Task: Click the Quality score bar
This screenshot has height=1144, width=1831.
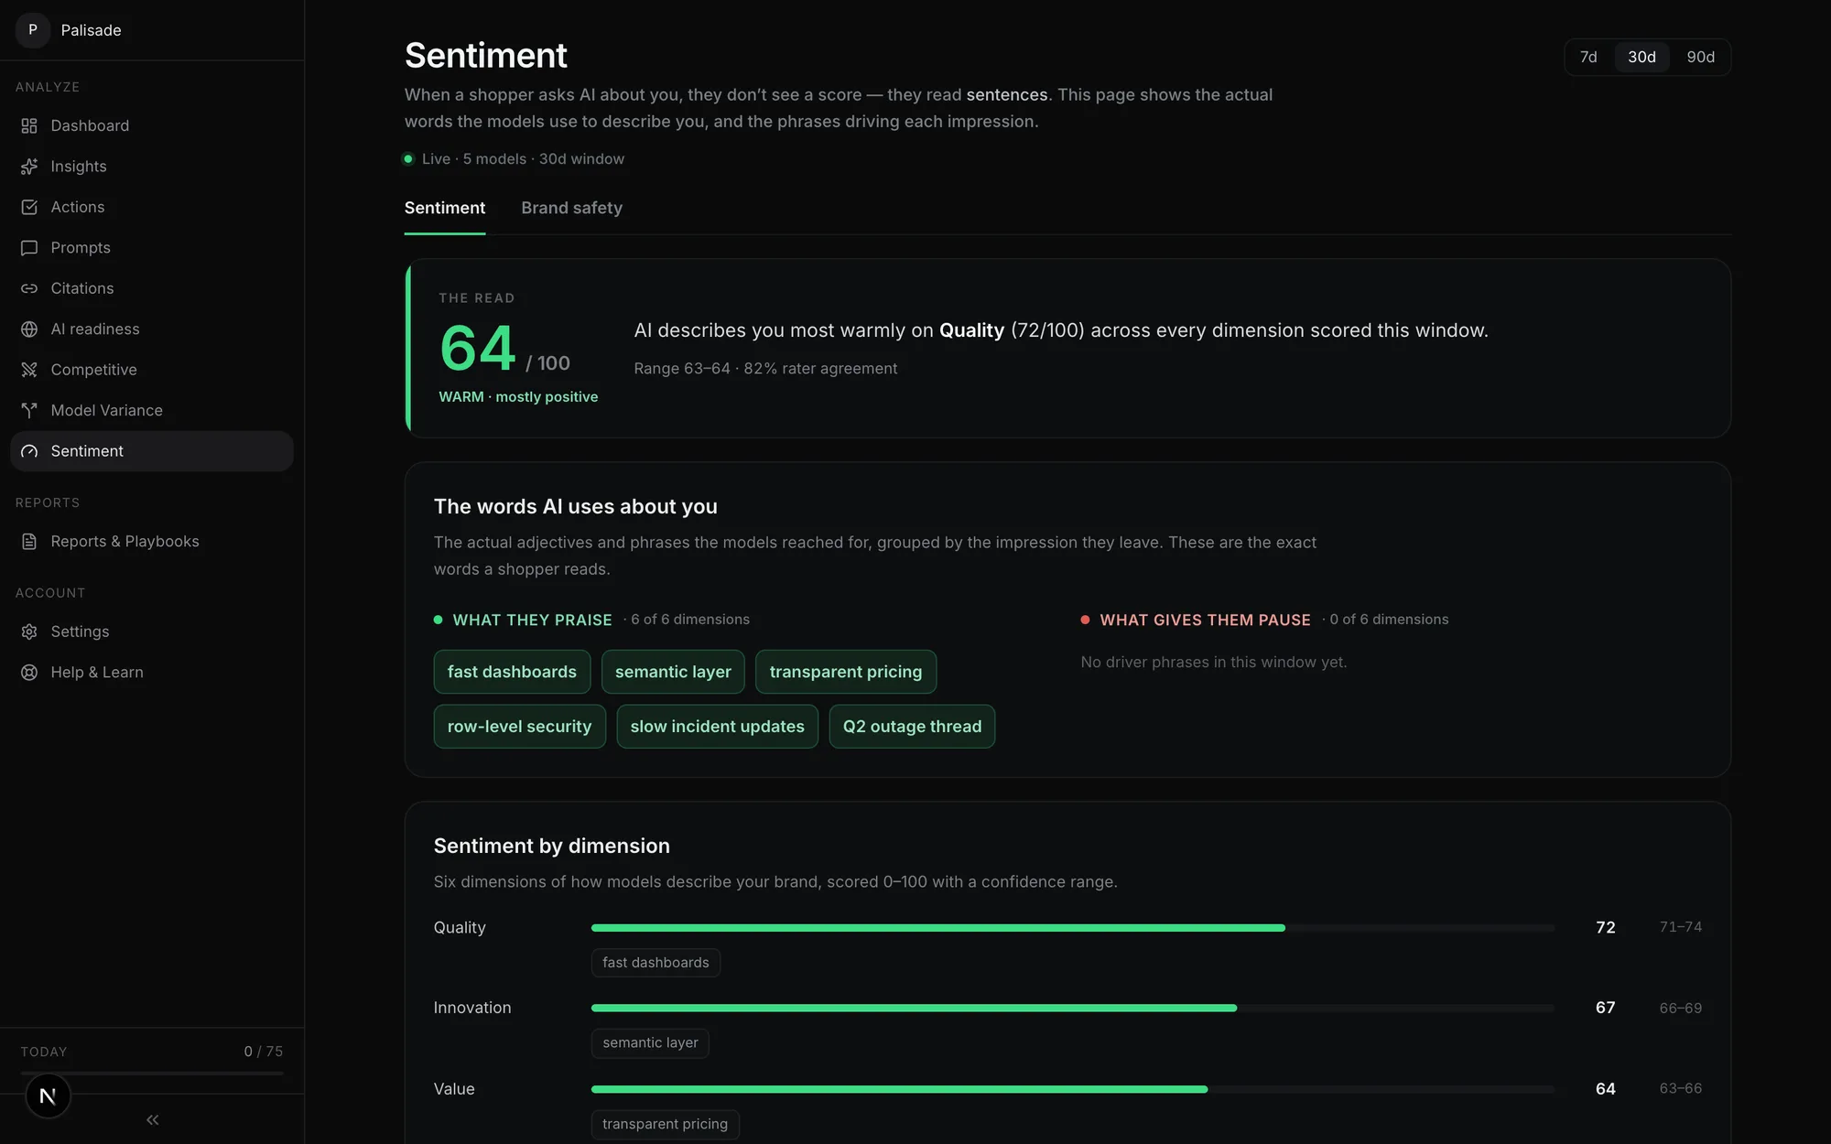Action: click(1073, 928)
